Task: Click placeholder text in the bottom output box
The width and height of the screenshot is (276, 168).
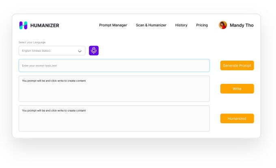Action: click(x=54, y=111)
